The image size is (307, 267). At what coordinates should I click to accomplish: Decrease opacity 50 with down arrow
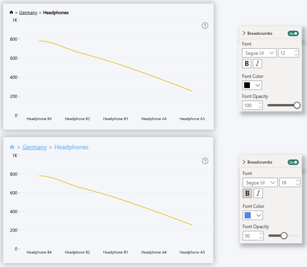[261, 238]
